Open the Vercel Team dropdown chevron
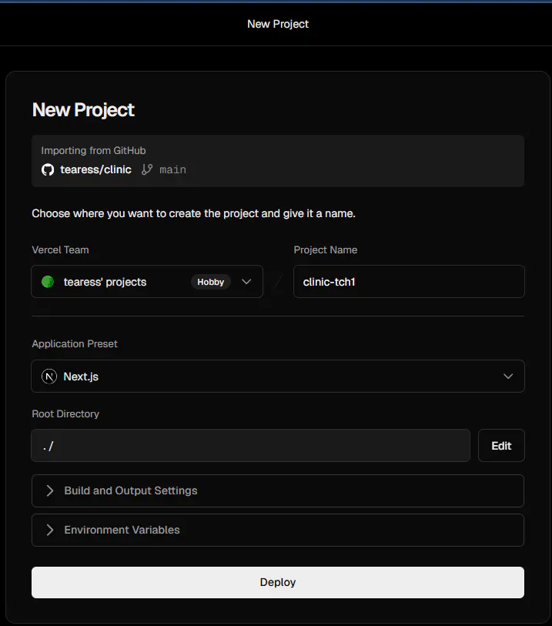552x626 pixels. click(246, 282)
